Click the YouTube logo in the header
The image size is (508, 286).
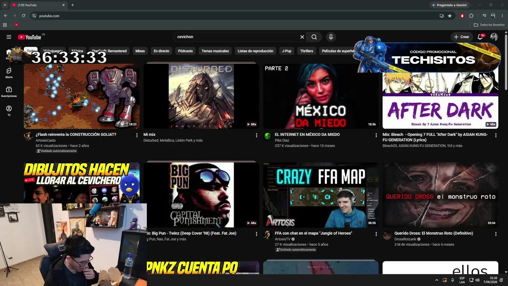coord(30,37)
